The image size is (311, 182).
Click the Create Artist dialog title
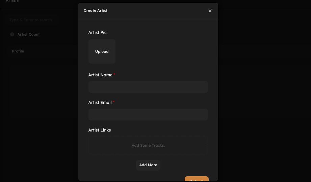click(x=96, y=10)
